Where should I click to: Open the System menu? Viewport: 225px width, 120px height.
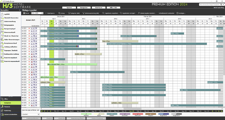tap(69, 8)
